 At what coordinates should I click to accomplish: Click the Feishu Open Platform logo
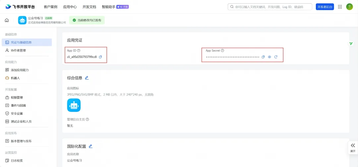click(x=20, y=7)
